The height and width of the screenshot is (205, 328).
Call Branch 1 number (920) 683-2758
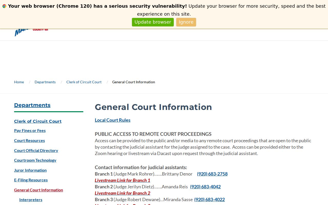[x=212, y=174]
